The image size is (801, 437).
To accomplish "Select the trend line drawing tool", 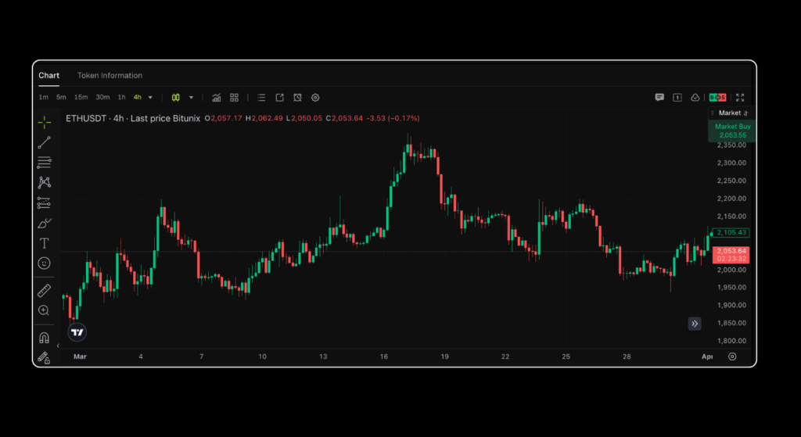I will pyautogui.click(x=45, y=143).
